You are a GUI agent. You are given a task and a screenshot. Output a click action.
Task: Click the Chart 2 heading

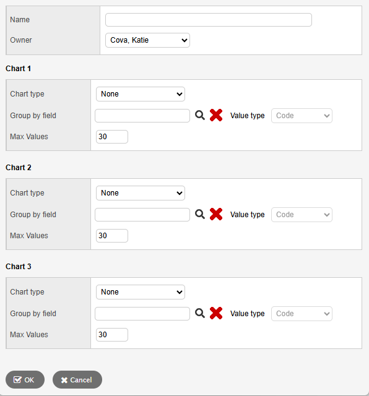(x=19, y=168)
